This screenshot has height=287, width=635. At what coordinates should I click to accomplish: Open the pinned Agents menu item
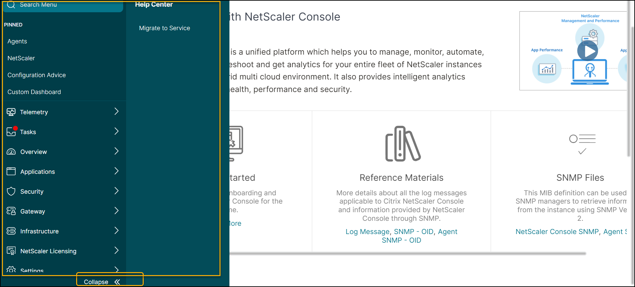click(x=17, y=41)
